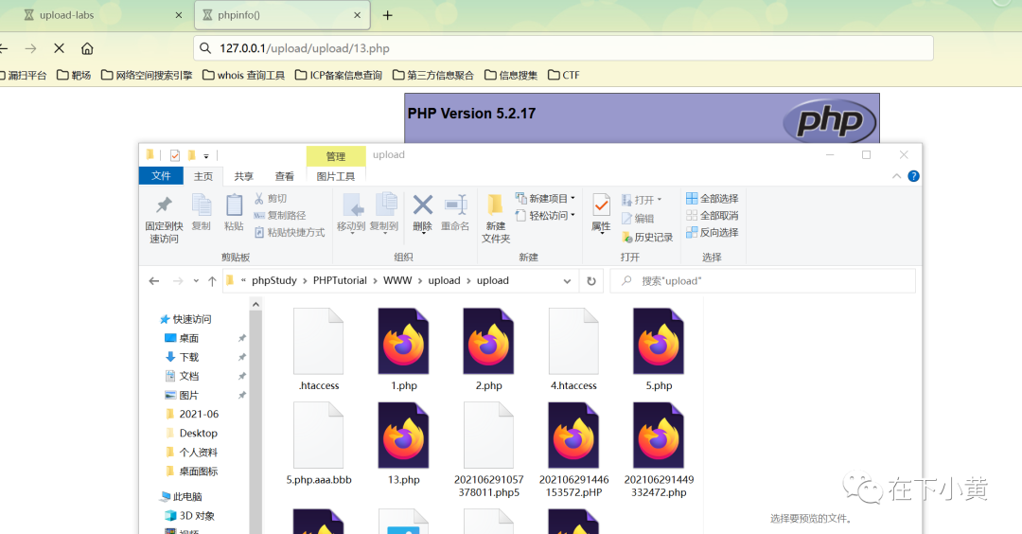Collapse the ribbon with the chevron
Viewport: 1022px width, 534px height.
[897, 176]
